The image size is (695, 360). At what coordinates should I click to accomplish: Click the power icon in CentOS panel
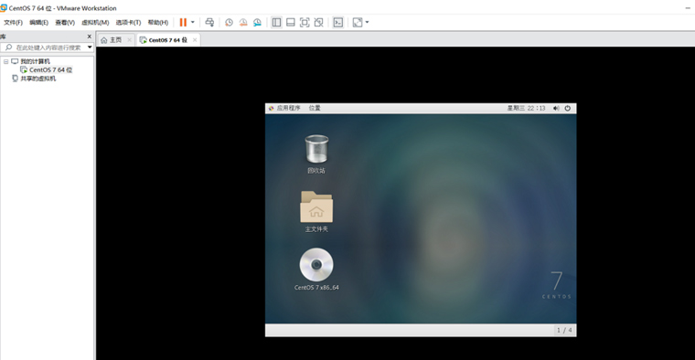(x=567, y=108)
